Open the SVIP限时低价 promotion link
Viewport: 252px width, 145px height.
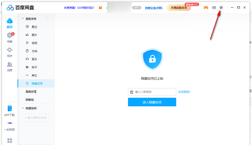click(x=79, y=8)
